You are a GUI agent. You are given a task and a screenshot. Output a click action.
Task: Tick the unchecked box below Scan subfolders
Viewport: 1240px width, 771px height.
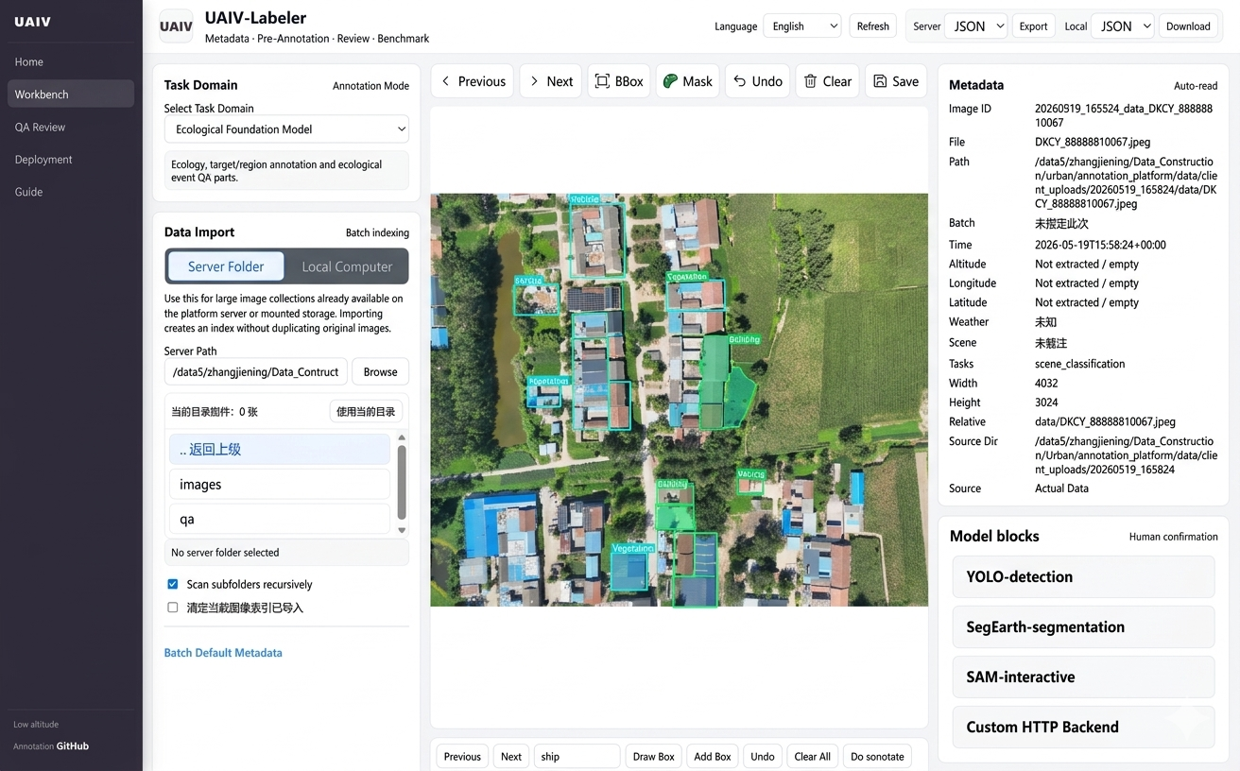(x=172, y=608)
